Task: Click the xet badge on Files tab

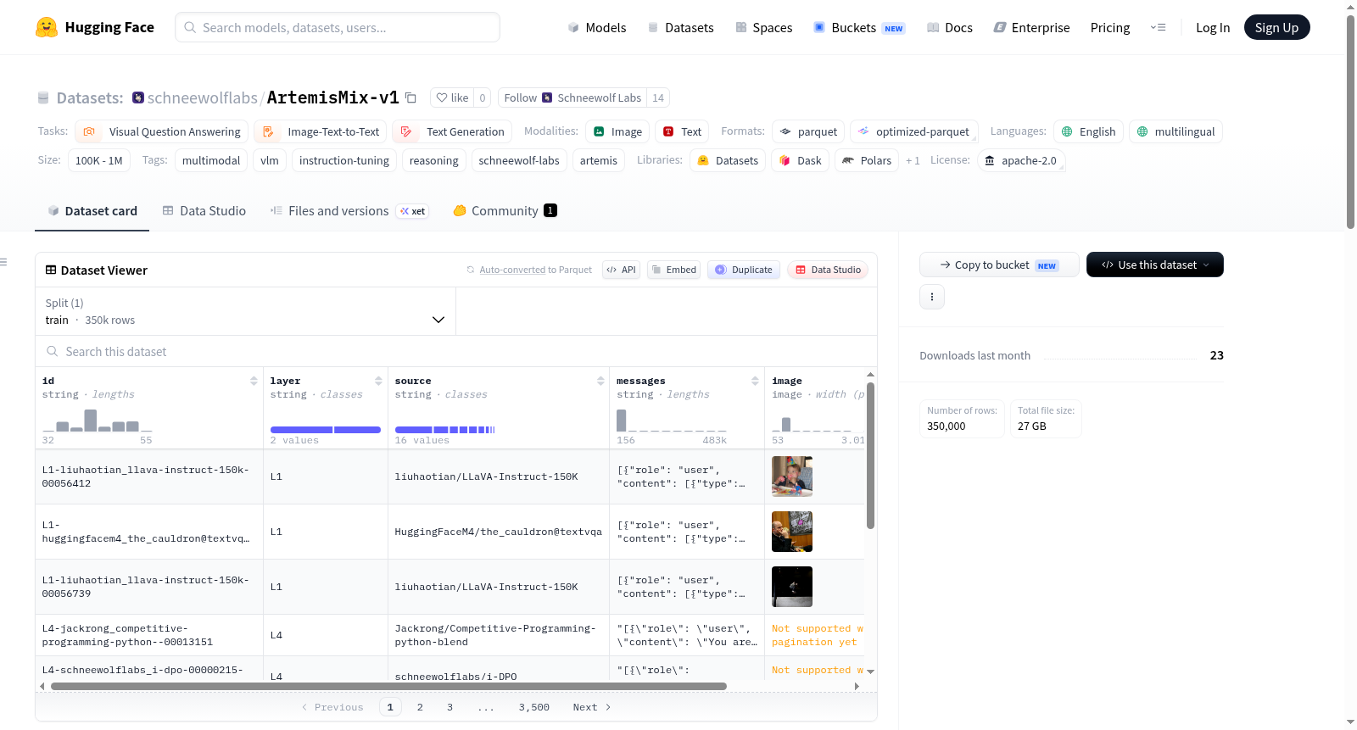Action: (x=413, y=211)
